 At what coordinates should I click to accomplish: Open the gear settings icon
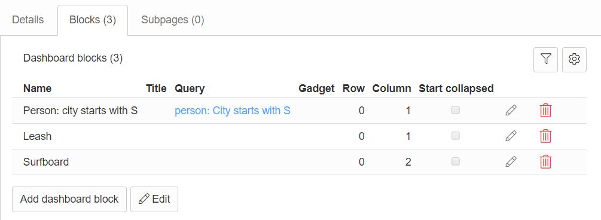tap(574, 59)
